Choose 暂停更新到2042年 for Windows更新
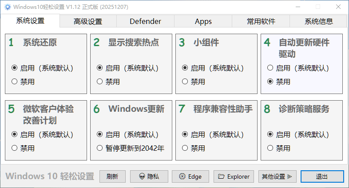Screen dimensions: 349x188 tap(100, 148)
